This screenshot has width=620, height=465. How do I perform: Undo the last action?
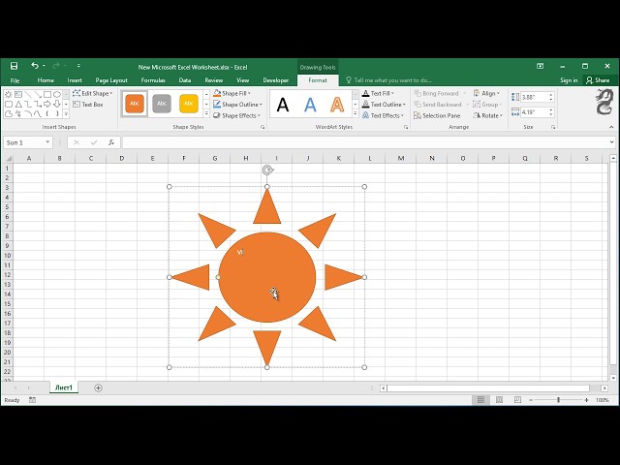click(35, 66)
